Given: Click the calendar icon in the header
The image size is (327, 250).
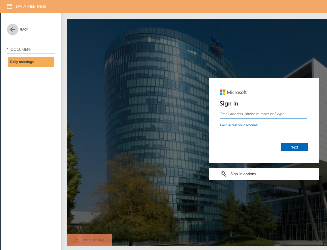Looking at the screenshot, I should point(10,6).
